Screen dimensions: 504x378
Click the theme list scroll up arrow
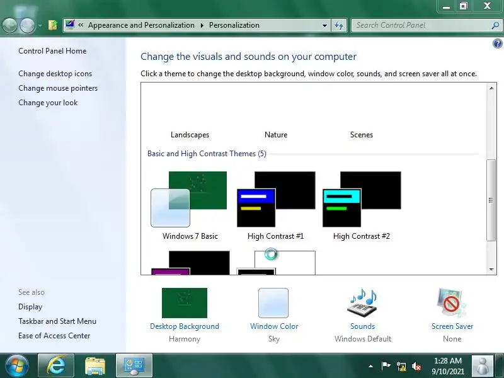pos(491,88)
